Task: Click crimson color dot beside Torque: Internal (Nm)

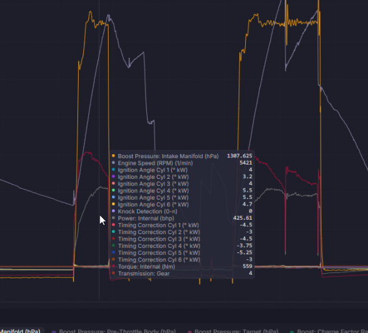Action: (113, 266)
